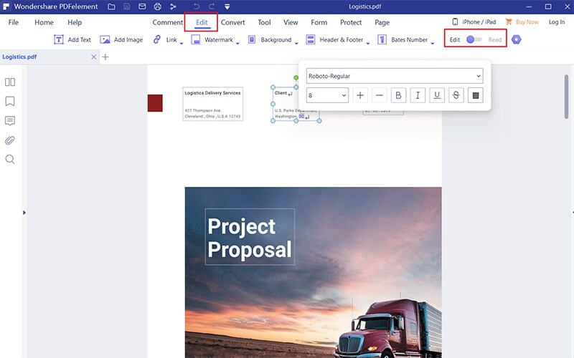This screenshot has width=574, height=358.
Task: Toggle bold formatting for selected text
Action: 398,95
